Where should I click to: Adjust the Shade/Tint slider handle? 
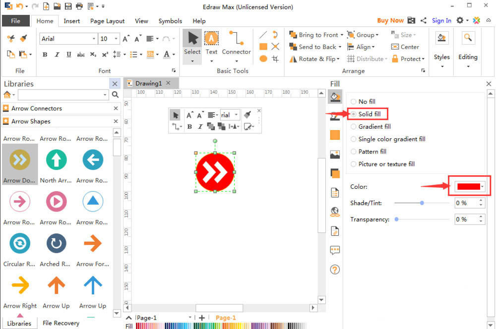tap(422, 203)
